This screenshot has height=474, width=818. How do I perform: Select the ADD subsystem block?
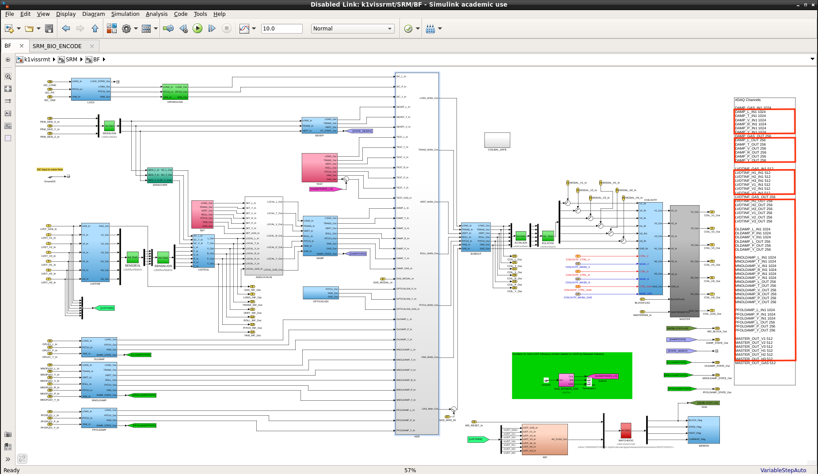click(x=417, y=253)
